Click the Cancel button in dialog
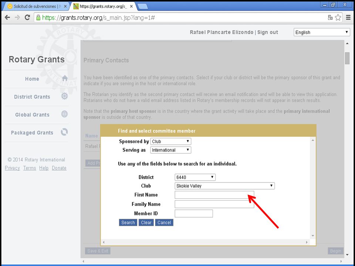The height and width of the screenshot is (266, 355). point(164,222)
